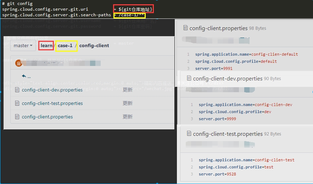The width and height of the screenshot is (313, 184).
Task: Click the server.port=9999 line
Action: point(217,119)
